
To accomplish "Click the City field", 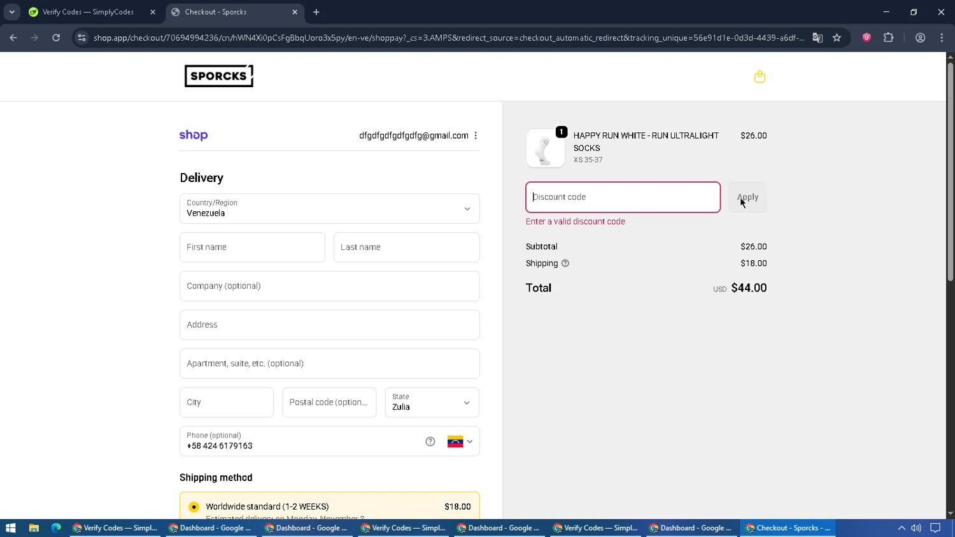I will pyautogui.click(x=227, y=402).
